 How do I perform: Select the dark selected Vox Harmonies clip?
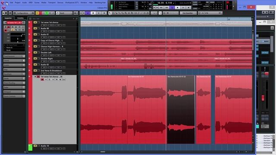(181, 109)
